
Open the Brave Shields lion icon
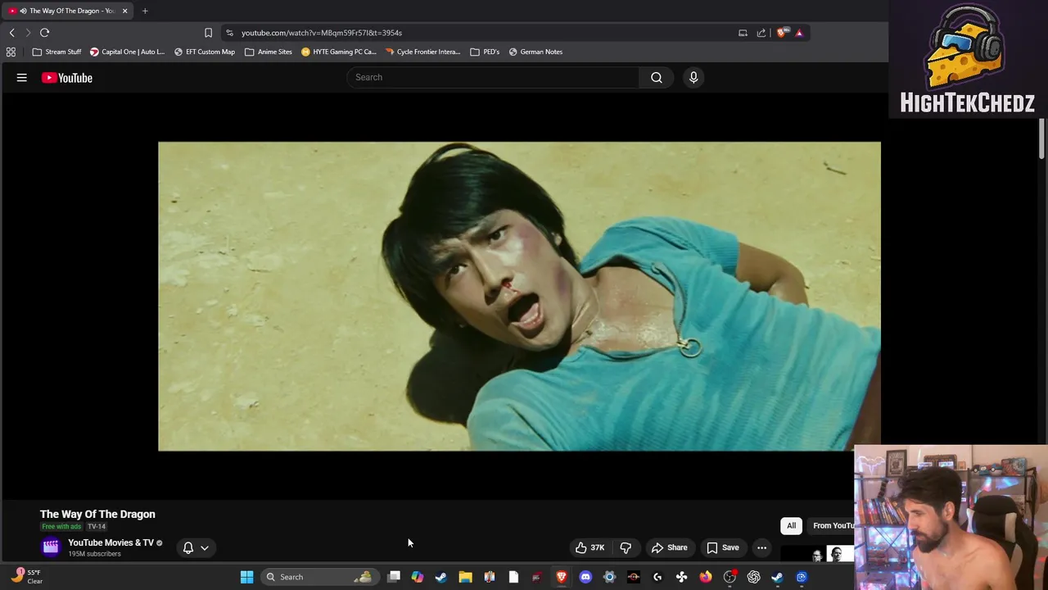click(x=782, y=33)
